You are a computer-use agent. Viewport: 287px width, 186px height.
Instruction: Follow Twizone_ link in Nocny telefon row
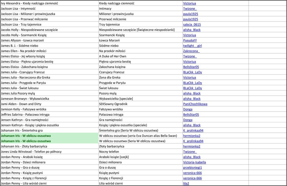190,152
